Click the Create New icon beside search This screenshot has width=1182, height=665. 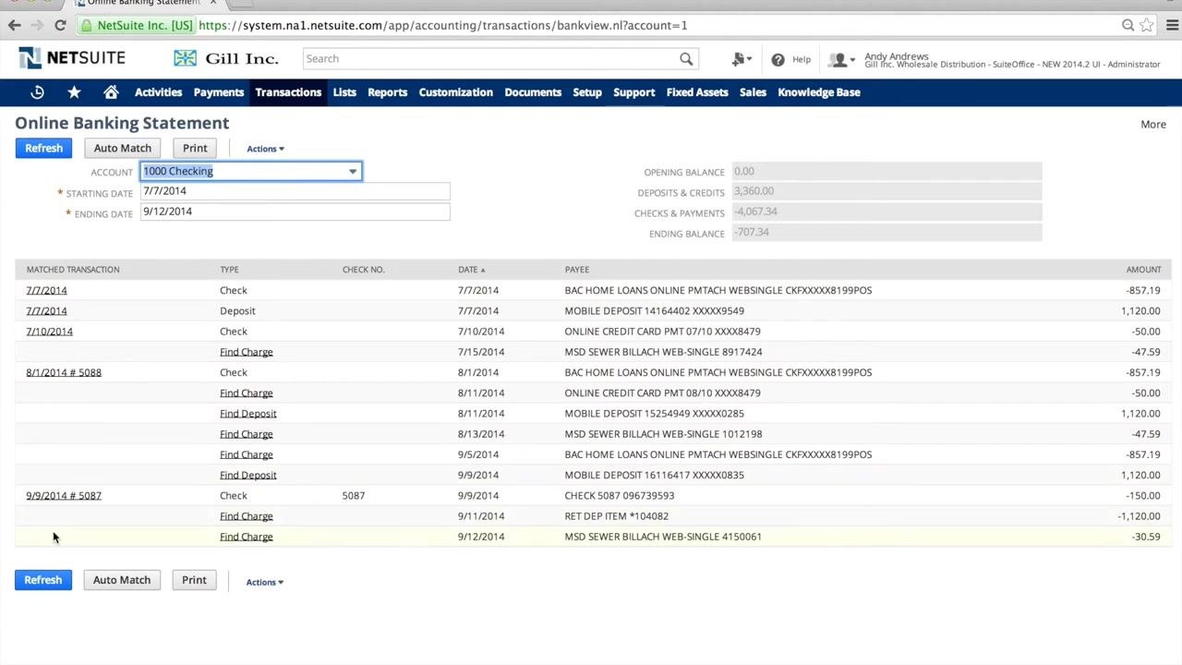tap(741, 59)
